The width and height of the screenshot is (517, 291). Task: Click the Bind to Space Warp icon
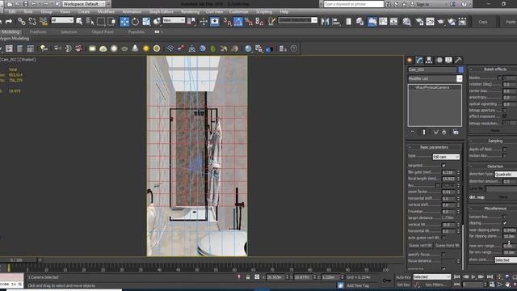click(43, 22)
